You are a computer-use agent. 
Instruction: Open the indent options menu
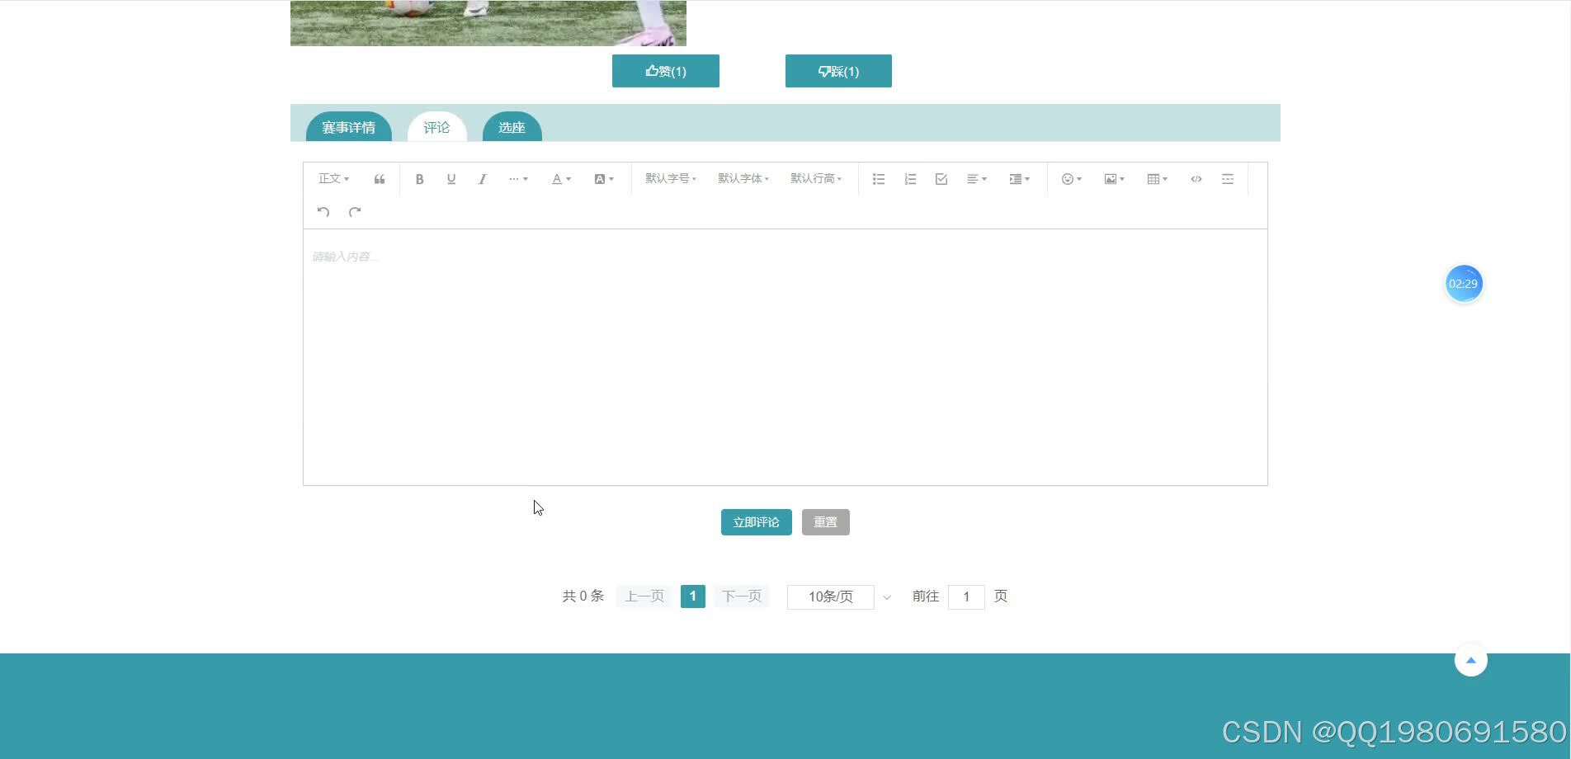[1020, 179]
